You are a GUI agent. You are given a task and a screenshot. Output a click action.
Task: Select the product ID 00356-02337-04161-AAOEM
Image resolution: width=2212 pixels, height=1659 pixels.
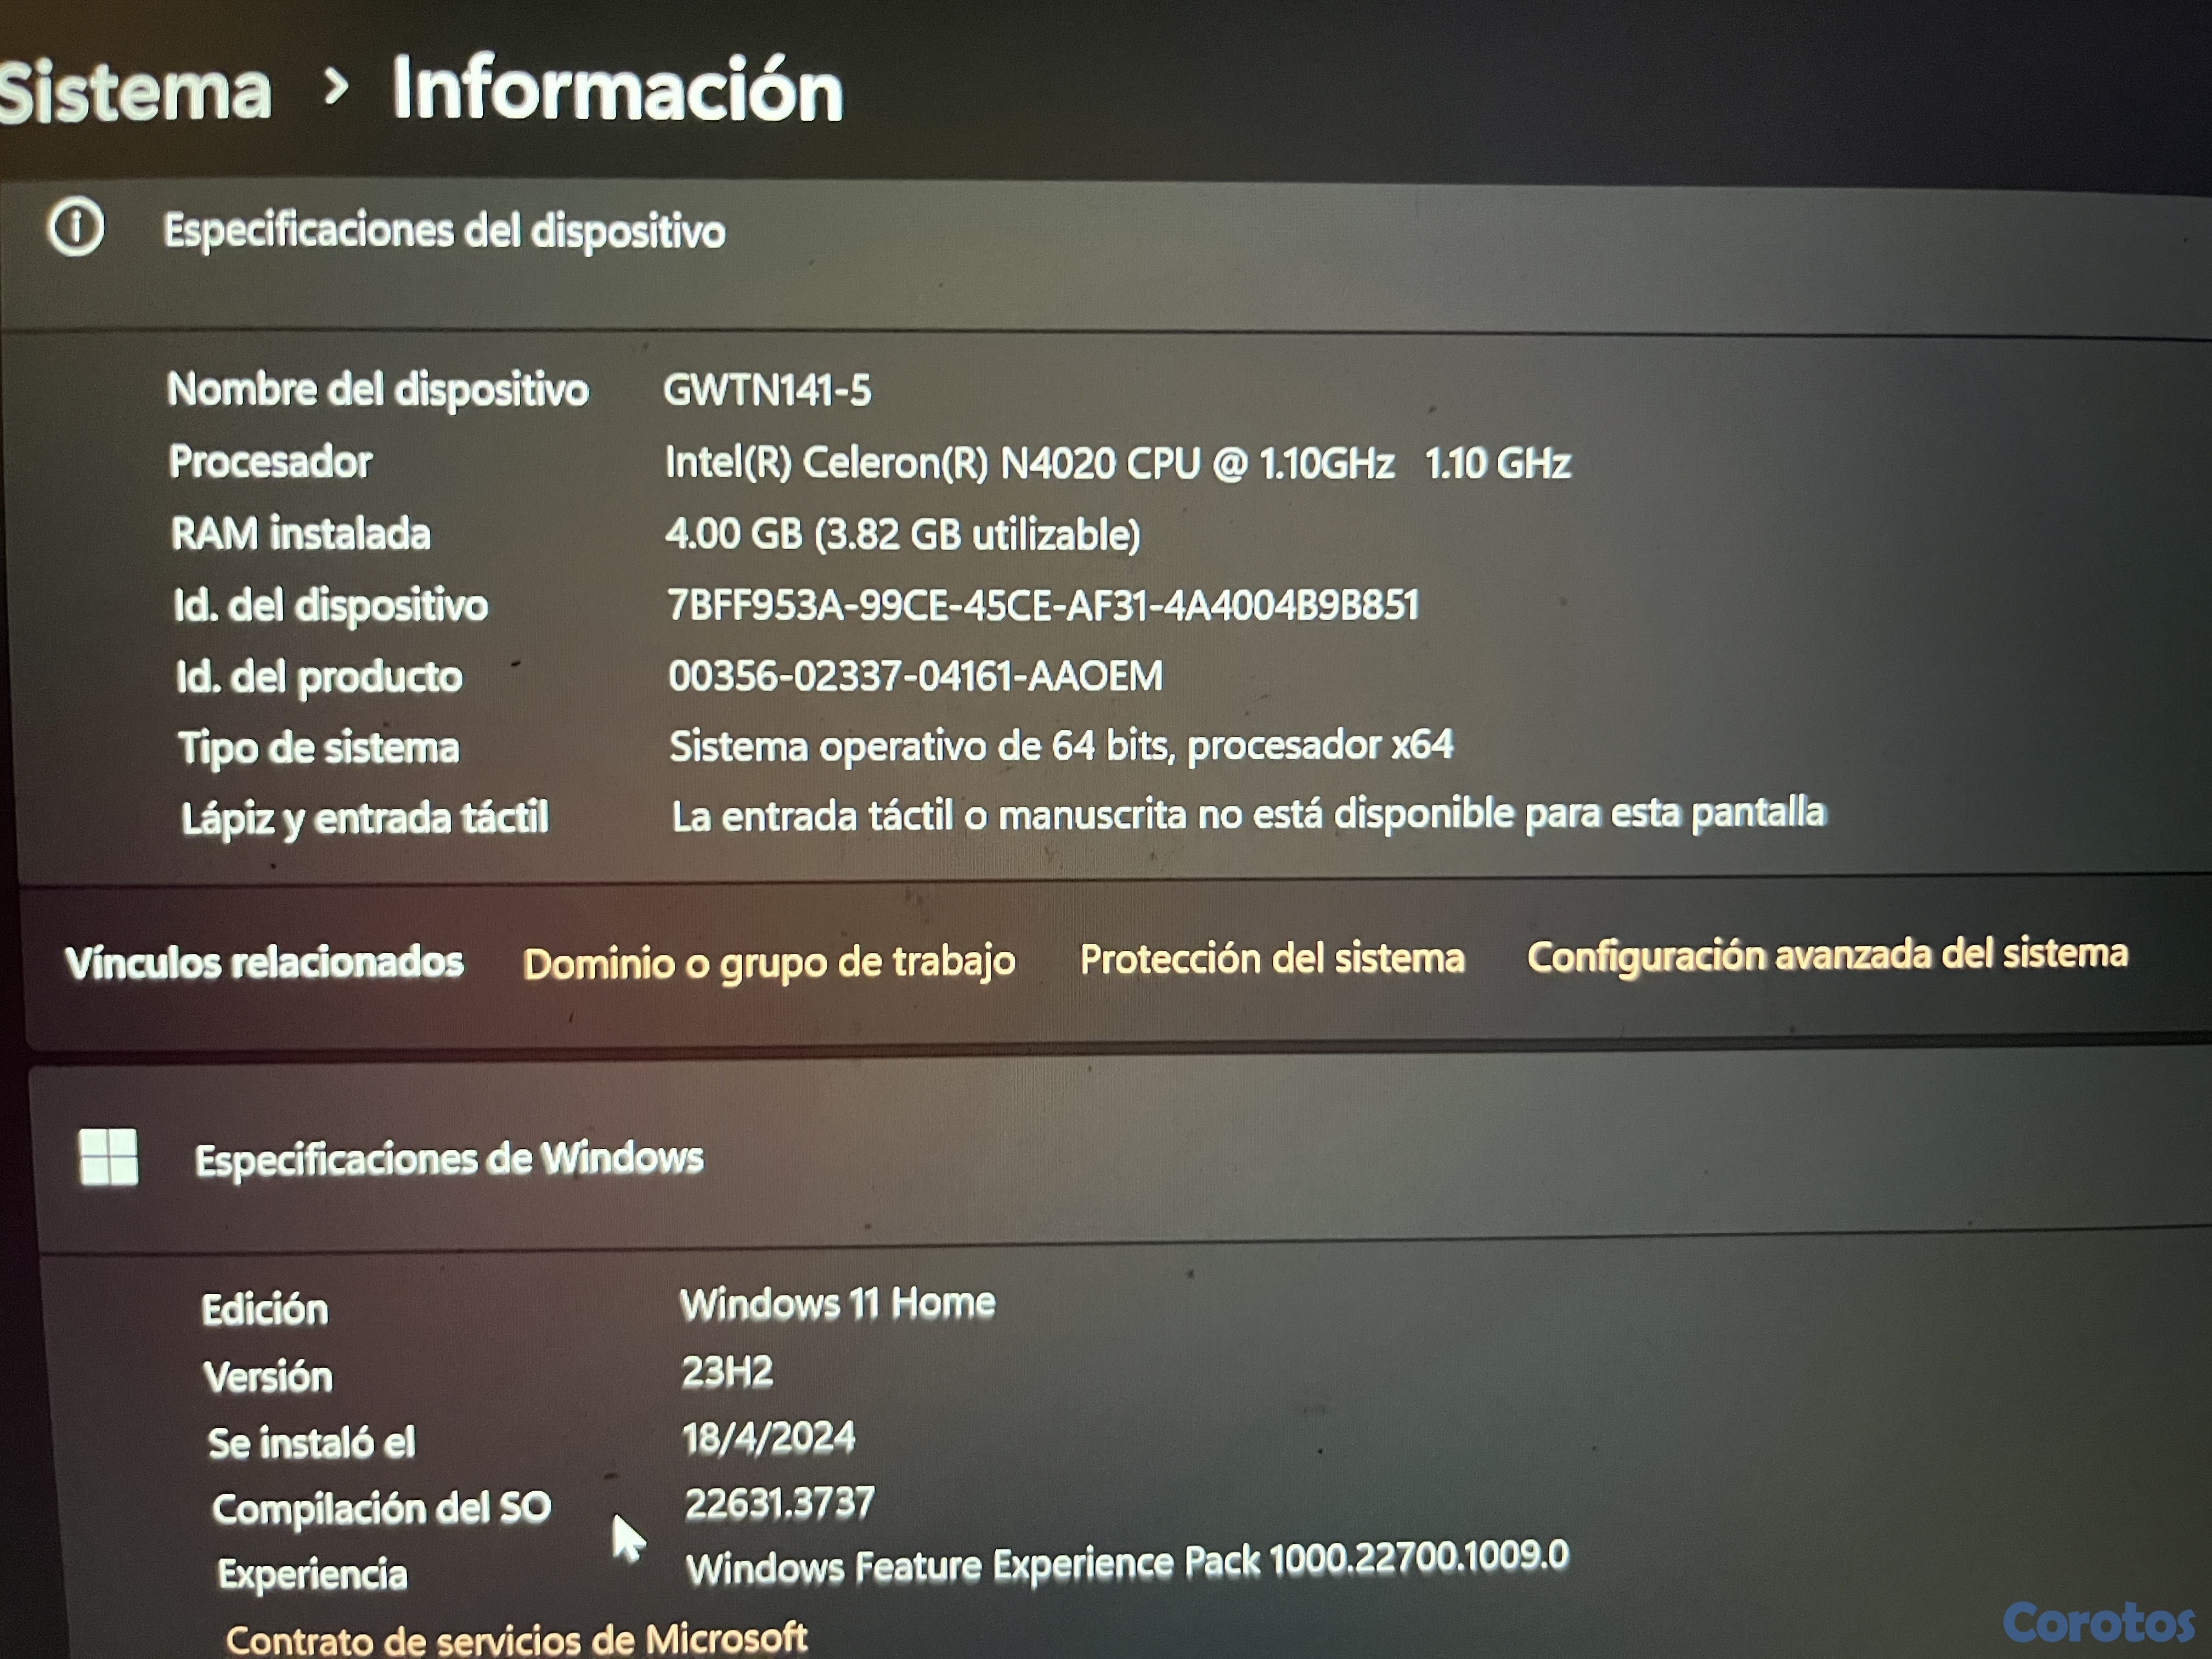[x=915, y=676]
